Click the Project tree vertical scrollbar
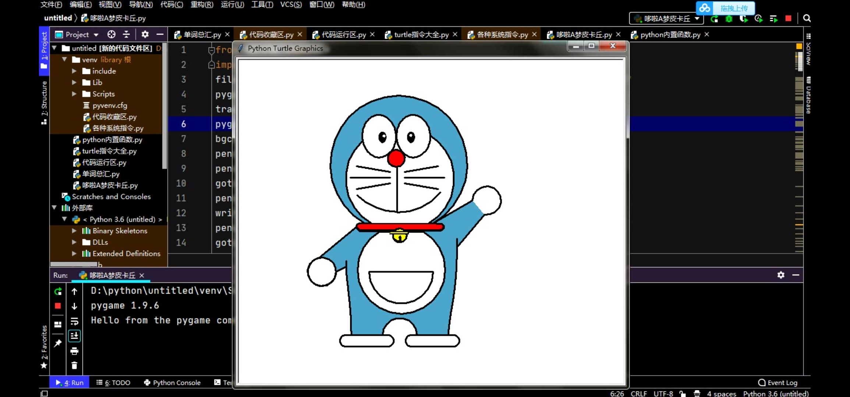The image size is (850, 397). click(165, 107)
